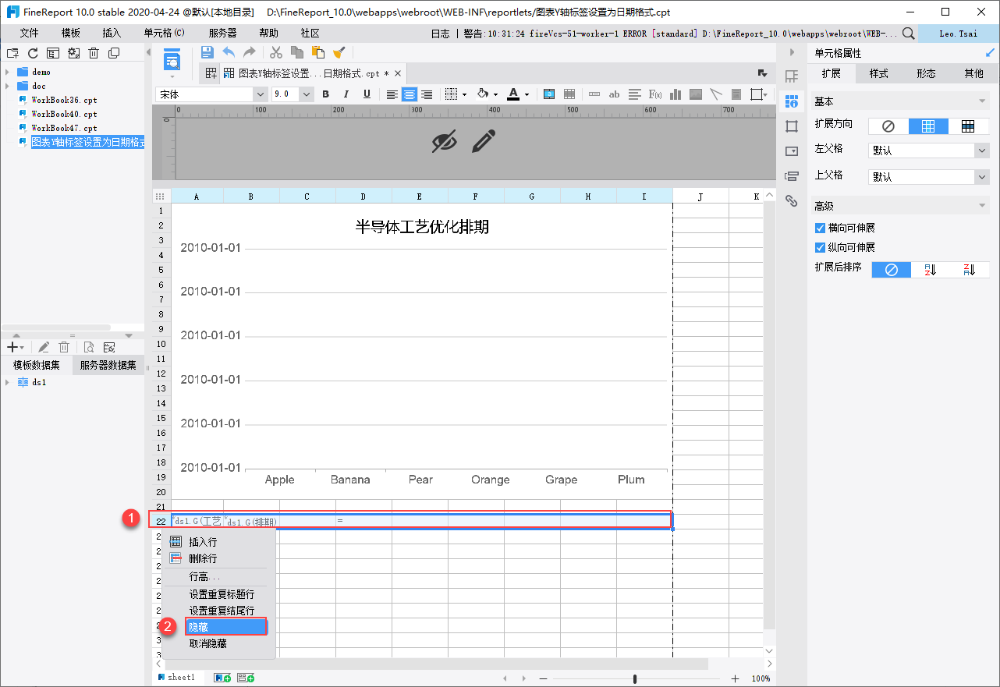Viewport: 1000px width, 687px height.
Task: Click the 日志 log button
Action: pyautogui.click(x=441, y=34)
